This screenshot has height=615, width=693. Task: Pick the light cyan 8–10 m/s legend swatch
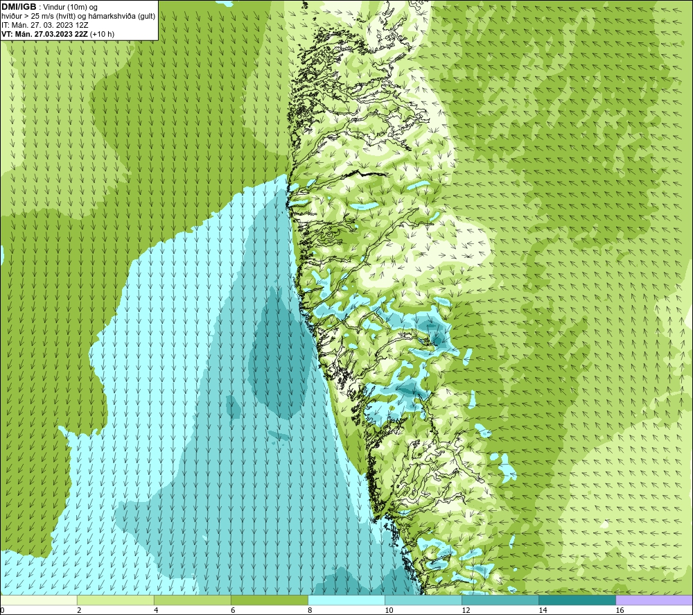[346, 600]
